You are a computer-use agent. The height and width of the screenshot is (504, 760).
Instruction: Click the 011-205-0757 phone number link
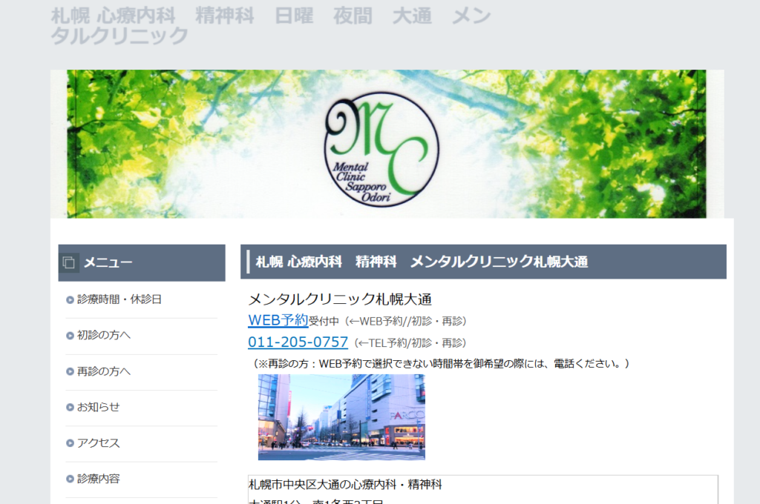click(298, 342)
